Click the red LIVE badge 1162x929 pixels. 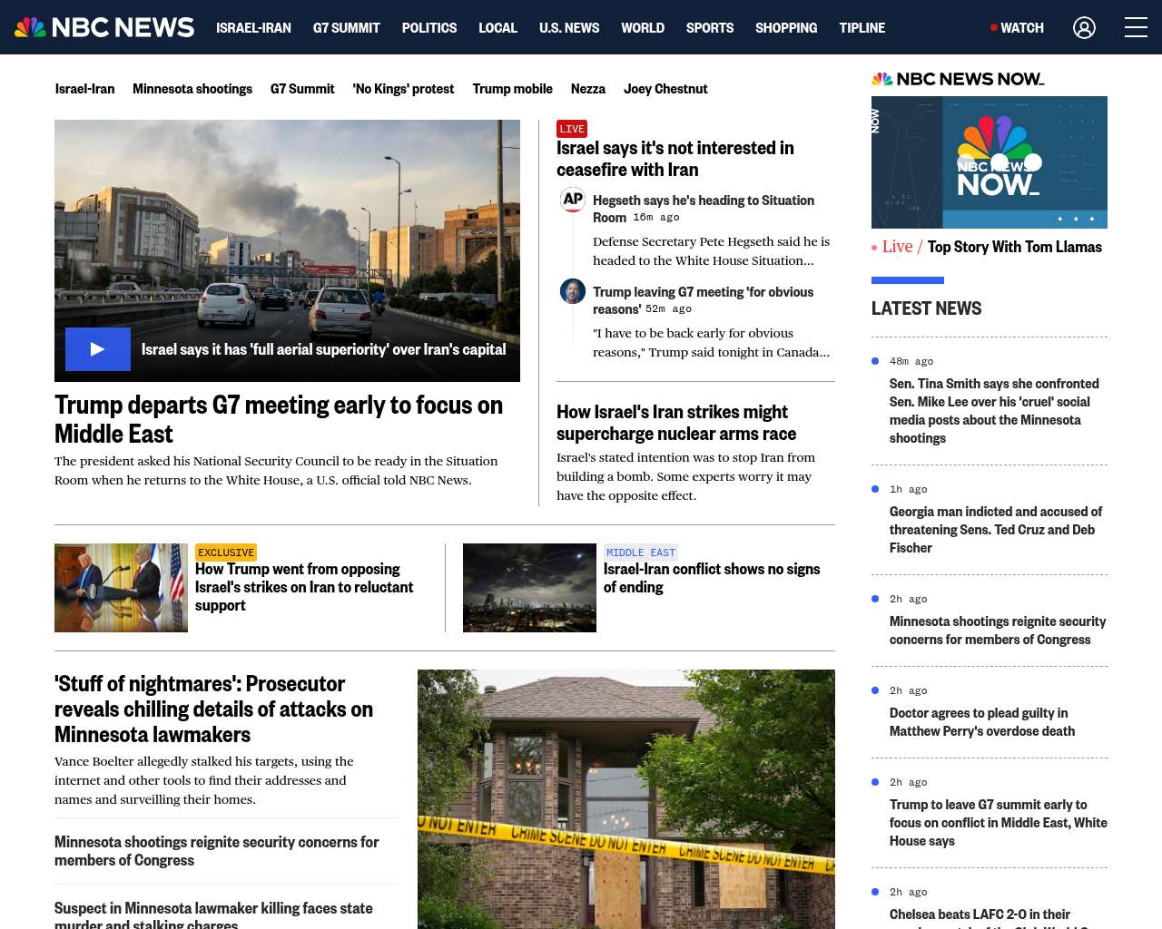572,129
